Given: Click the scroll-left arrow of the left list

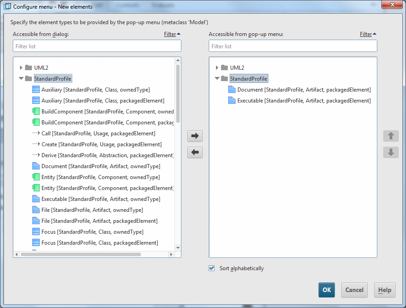Looking at the screenshot, I should point(16,254).
